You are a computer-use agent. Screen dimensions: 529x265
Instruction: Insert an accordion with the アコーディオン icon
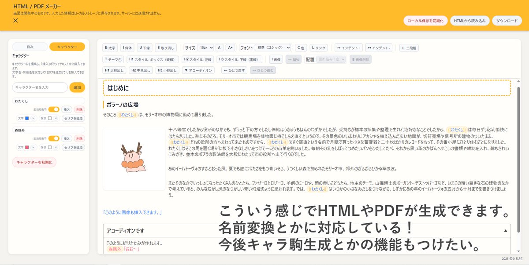pyautogui.click(x=198, y=70)
